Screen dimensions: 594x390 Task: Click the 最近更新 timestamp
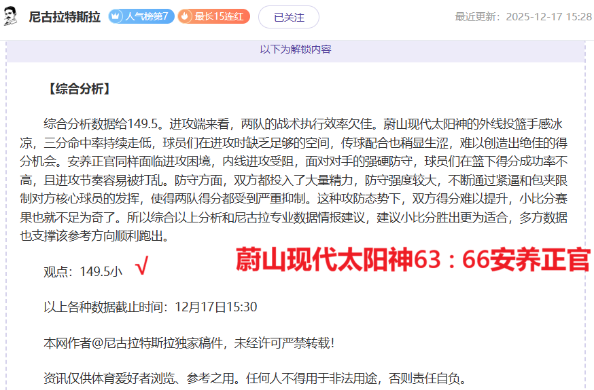click(523, 17)
